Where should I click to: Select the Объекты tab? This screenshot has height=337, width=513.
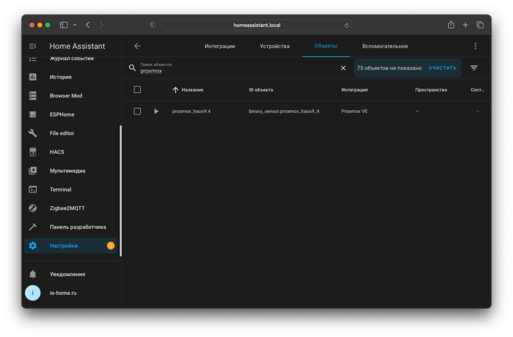[x=326, y=46]
